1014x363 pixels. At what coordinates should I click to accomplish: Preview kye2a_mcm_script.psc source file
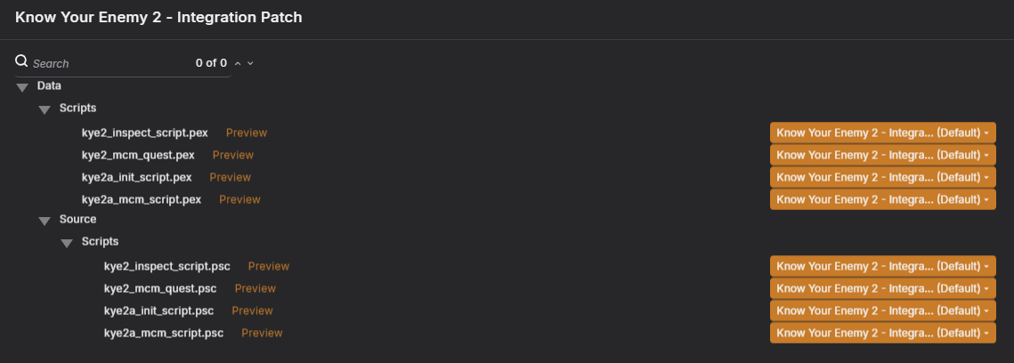click(x=262, y=333)
